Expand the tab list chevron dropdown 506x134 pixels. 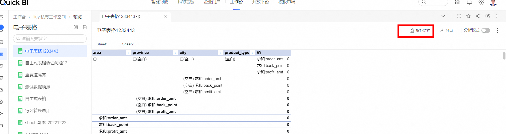coord(443,16)
